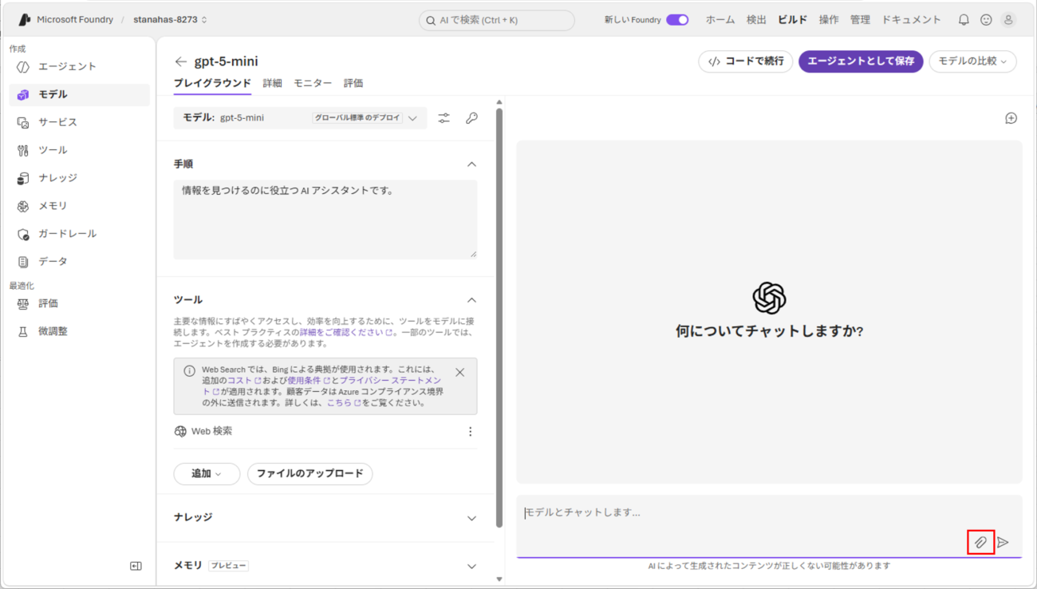Open ツール in the sidebar

click(80, 150)
